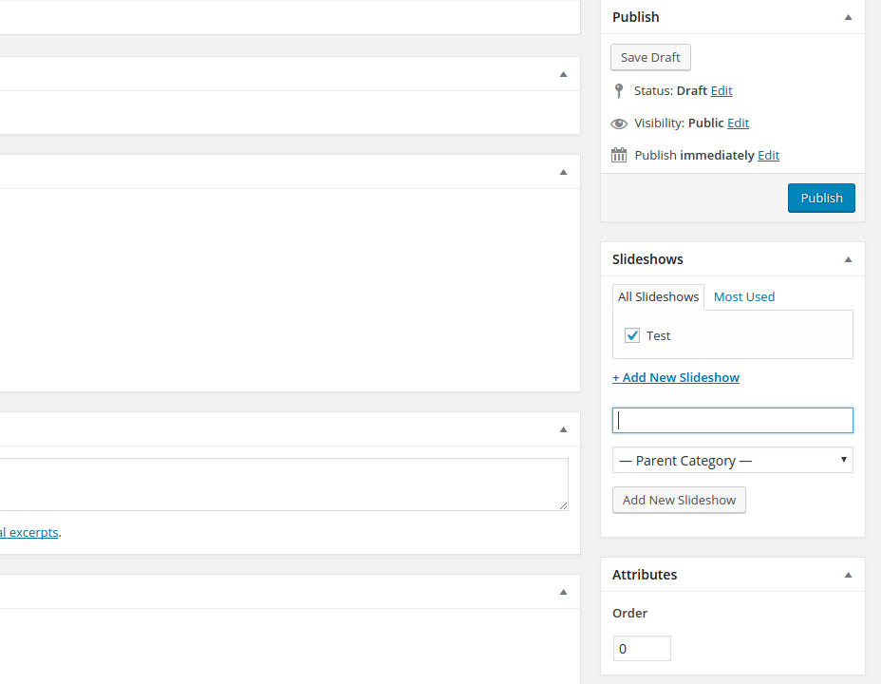
Task: Collapse the Publish panel
Action: [848, 17]
